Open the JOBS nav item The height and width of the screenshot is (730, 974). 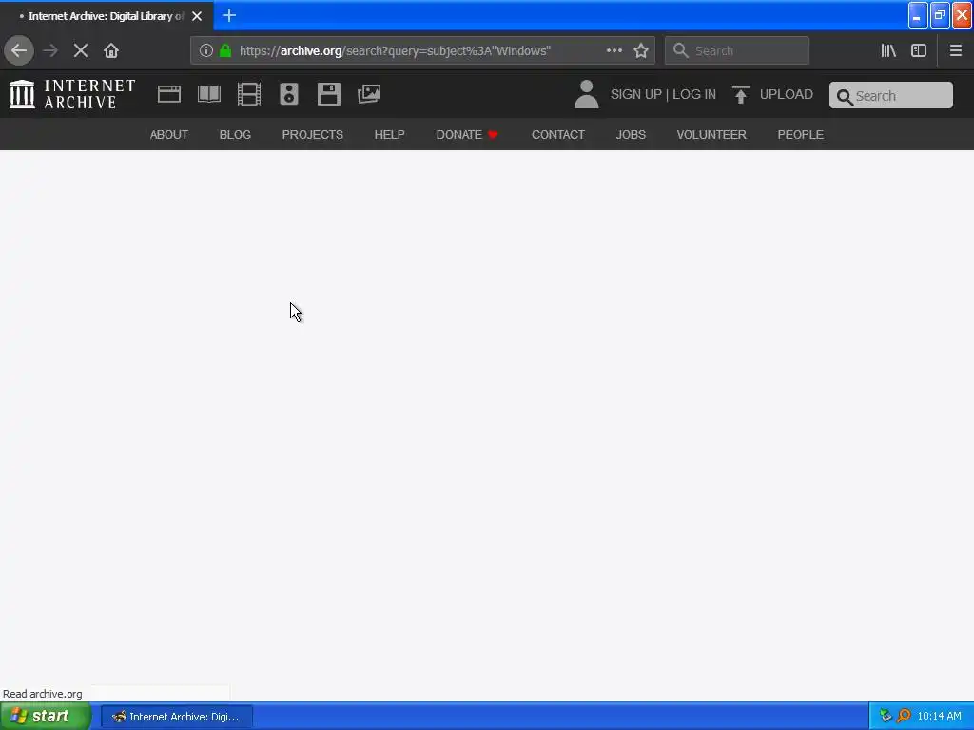632,135
